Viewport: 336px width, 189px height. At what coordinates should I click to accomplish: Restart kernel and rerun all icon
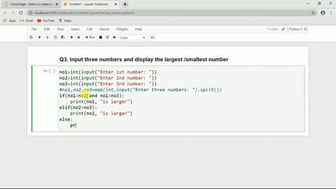tap(114, 37)
